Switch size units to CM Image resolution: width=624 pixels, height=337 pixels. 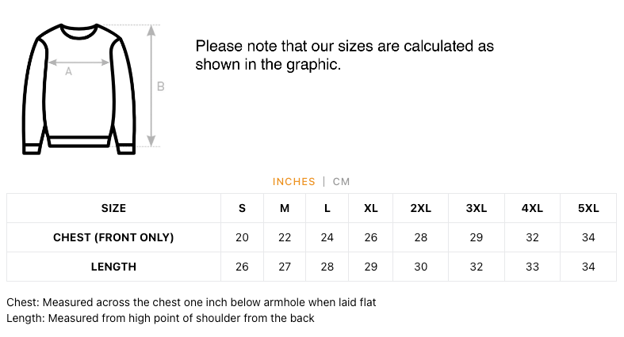click(x=341, y=182)
